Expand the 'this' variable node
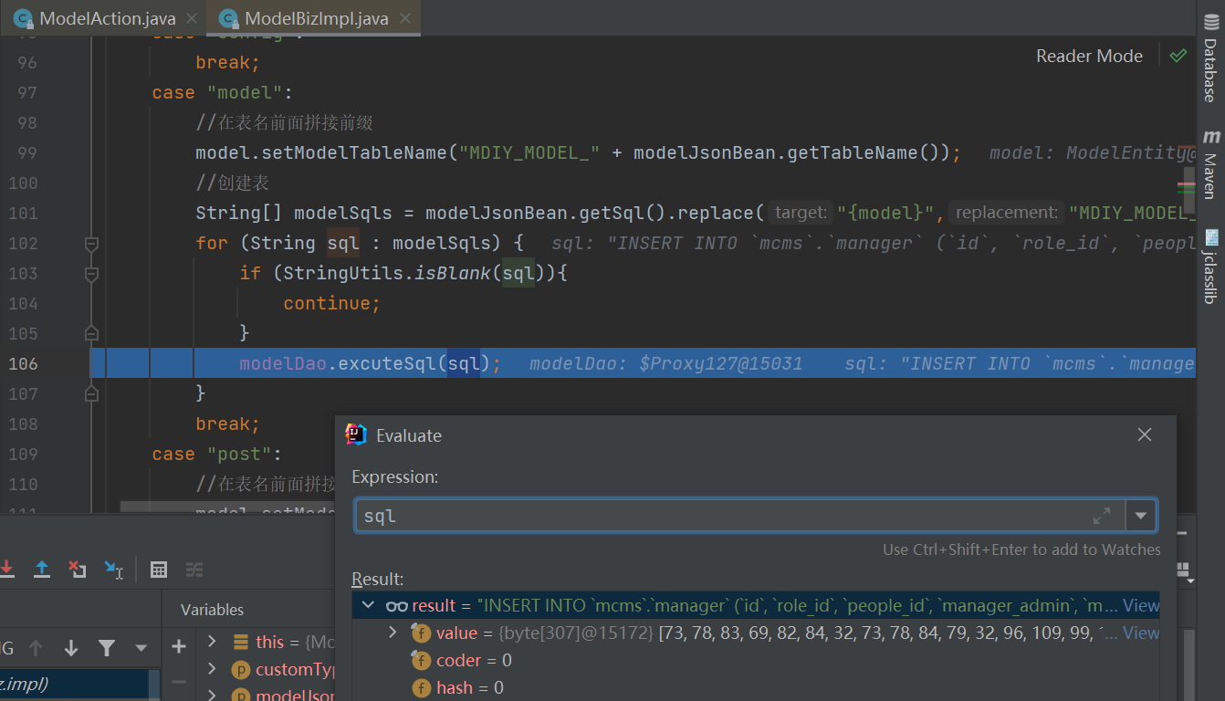The image size is (1225, 701). [x=212, y=642]
